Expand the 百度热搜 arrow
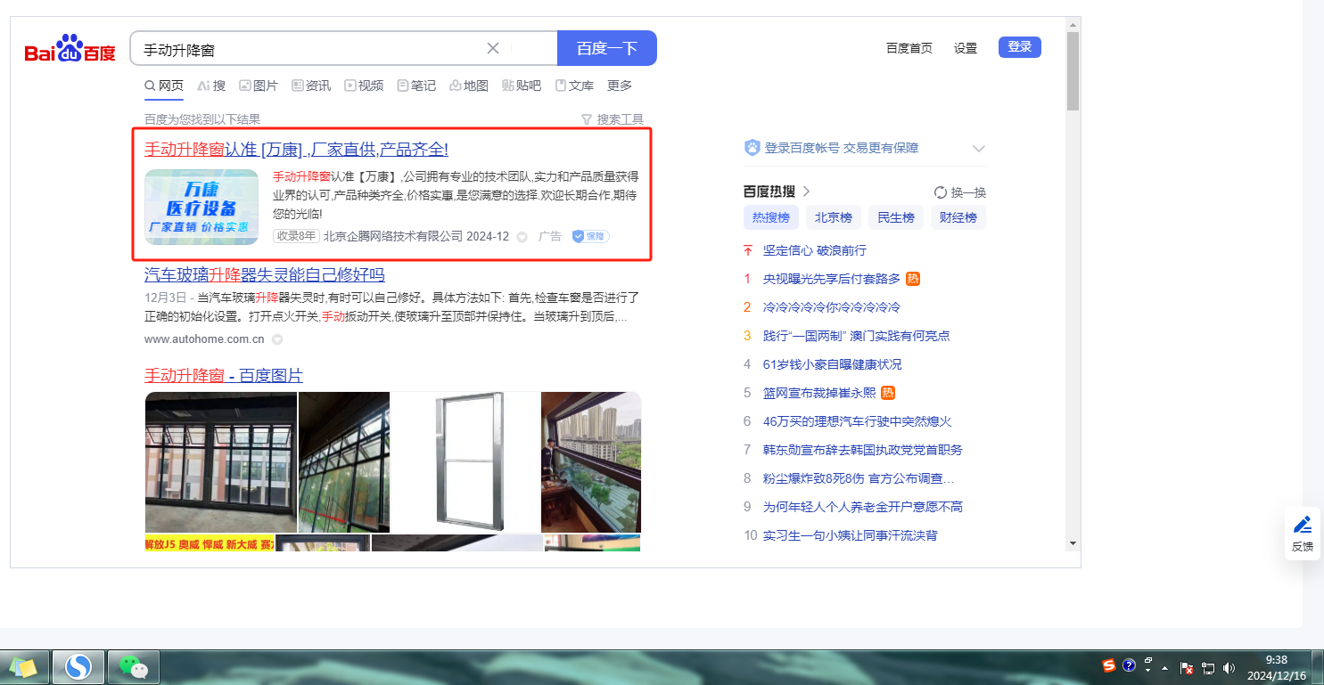Screen dimensions: 1324x685 click(806, 192)
